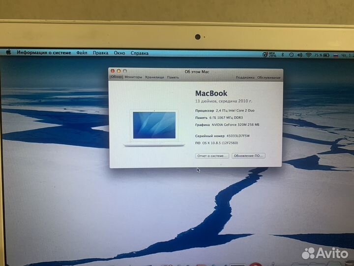
Task: Open the Окно menu
Action: coord(119,53)
